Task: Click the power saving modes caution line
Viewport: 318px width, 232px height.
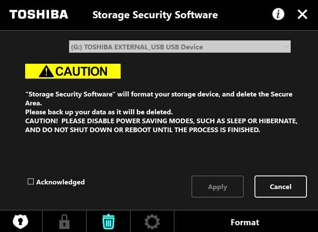Action: coord(161,121)
